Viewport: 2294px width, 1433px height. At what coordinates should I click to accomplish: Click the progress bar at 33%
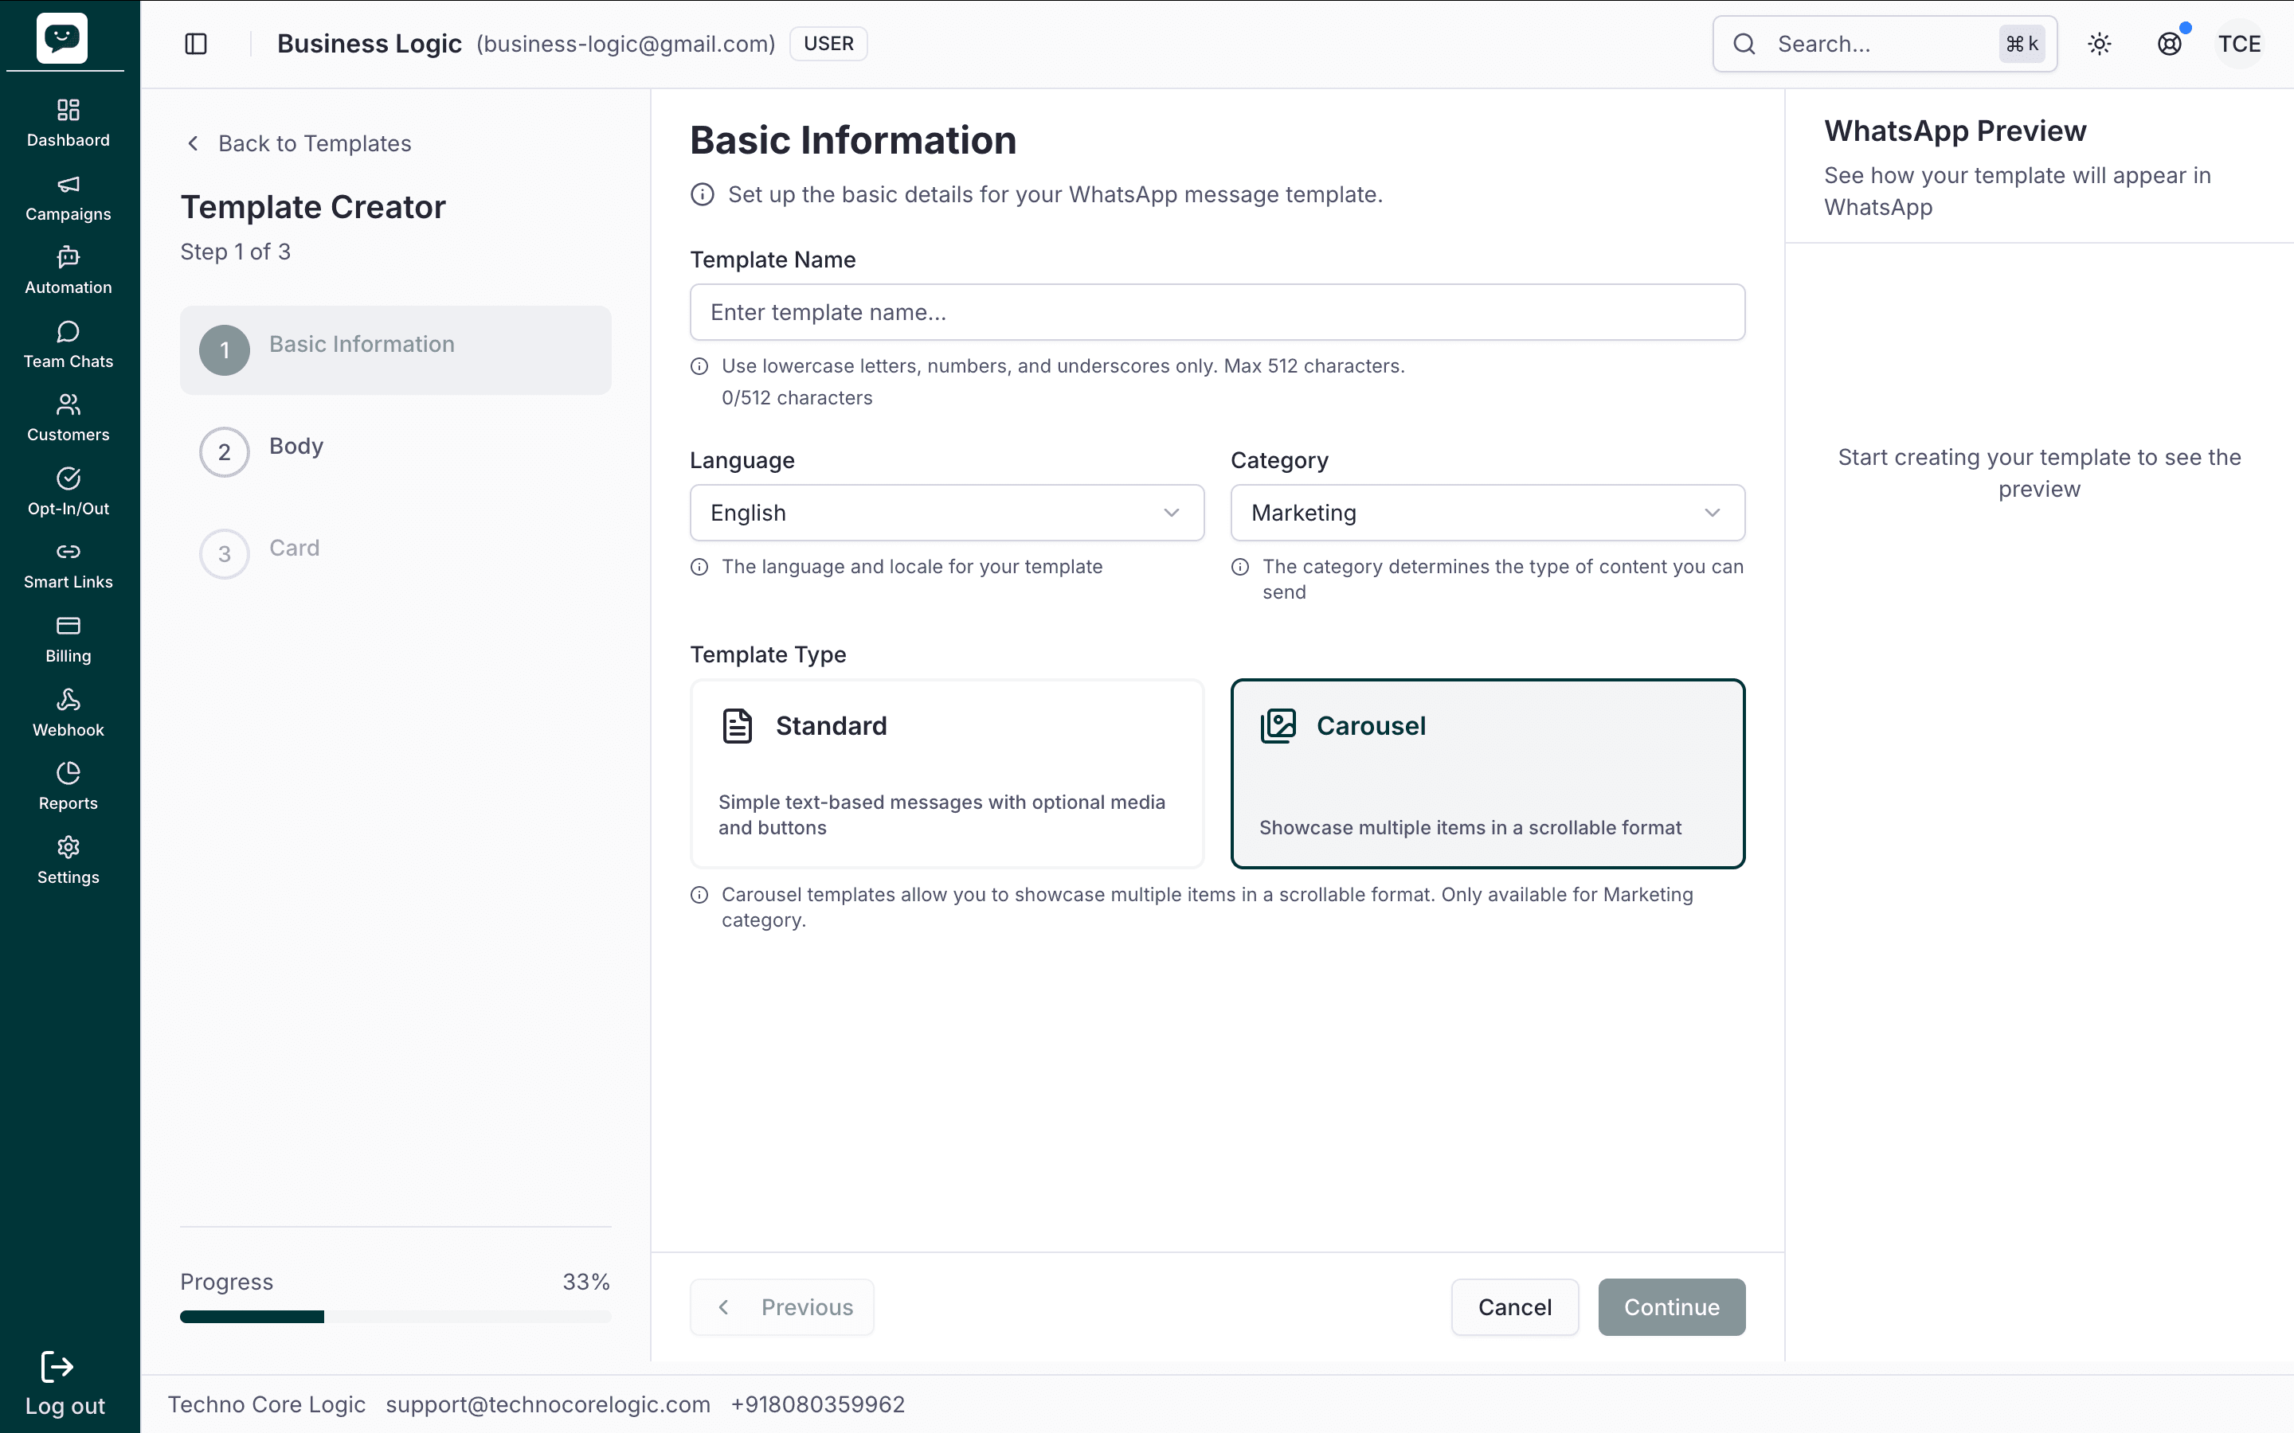[395, 1317]
